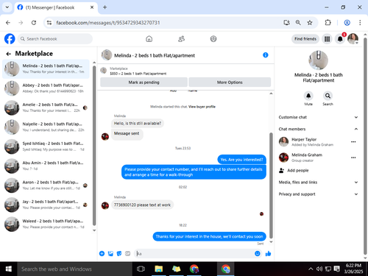Open Waleed conversation in the list
This screenshot has height=276, width=368.
(46, 224)
